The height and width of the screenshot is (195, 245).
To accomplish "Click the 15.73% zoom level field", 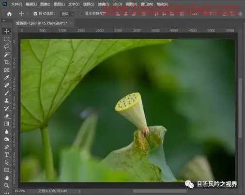I will [x=20, y=191].
